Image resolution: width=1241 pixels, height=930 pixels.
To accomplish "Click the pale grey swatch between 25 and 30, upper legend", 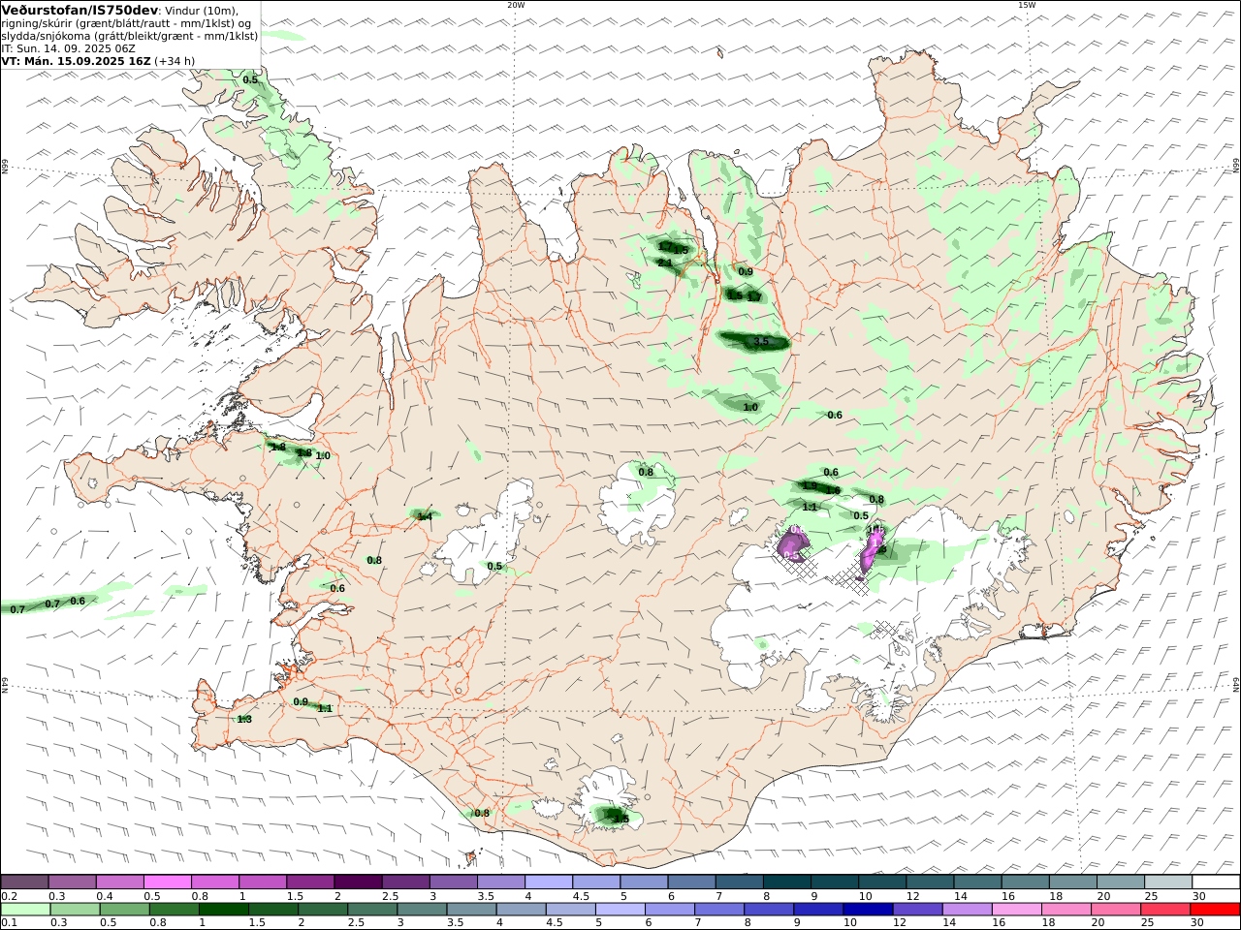I will pyautogui.click(x=1166, y=882).
